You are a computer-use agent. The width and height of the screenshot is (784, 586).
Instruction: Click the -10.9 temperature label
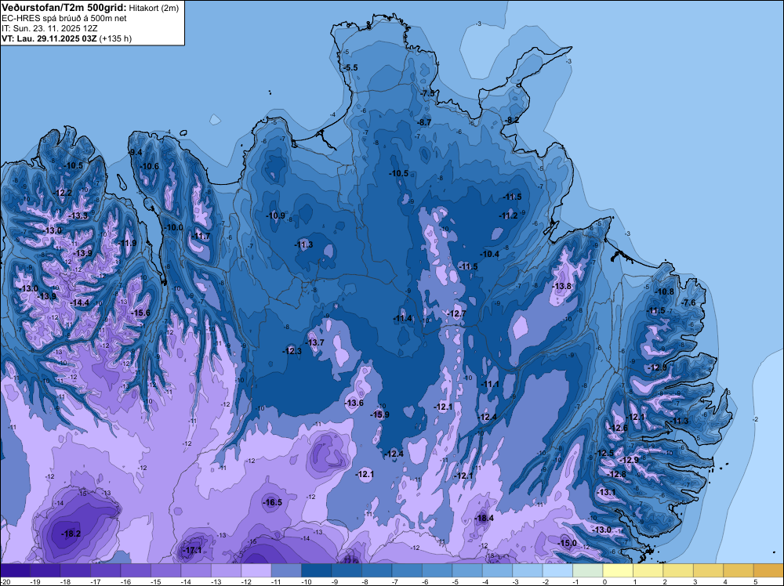point(275,215)
